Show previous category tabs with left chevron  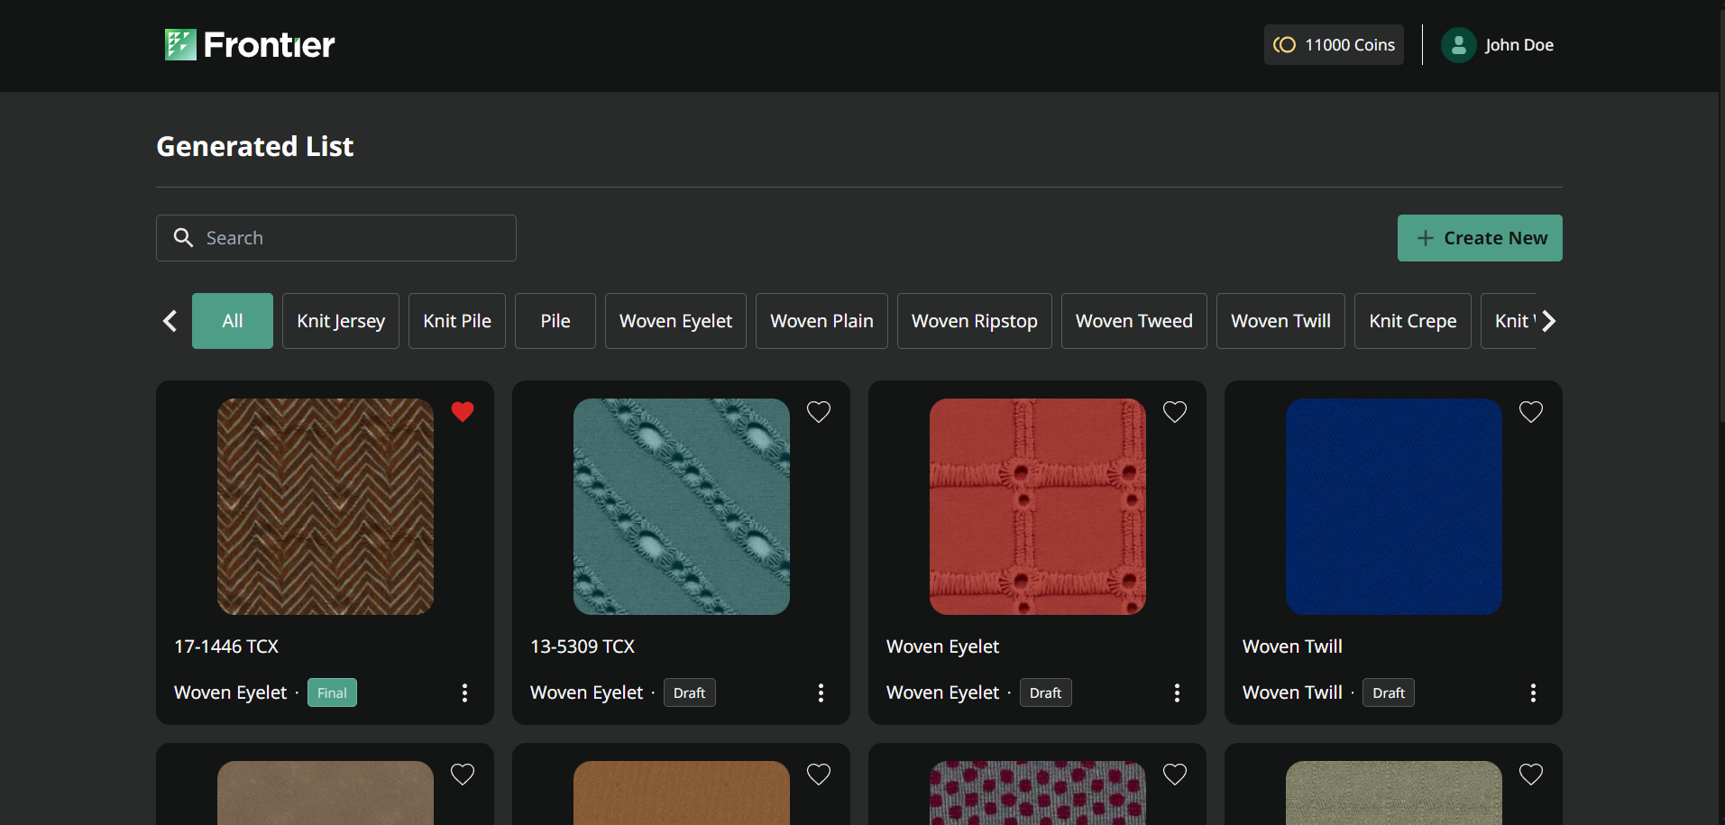click(x=170, y=321)
